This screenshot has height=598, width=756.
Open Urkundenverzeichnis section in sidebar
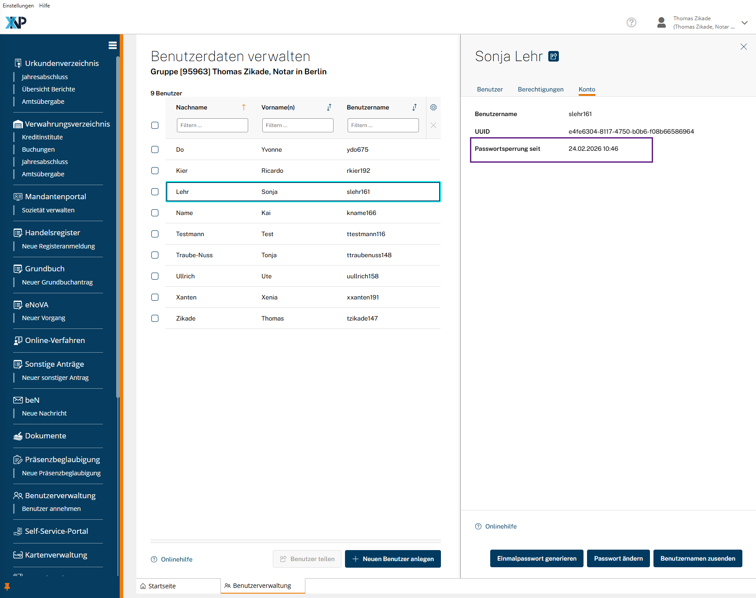coord(62,63)
